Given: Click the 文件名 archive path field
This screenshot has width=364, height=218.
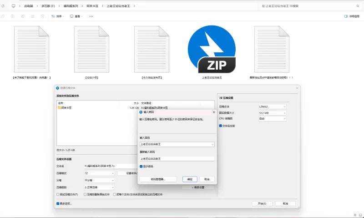Looking at the screenshot, I should [111, 166].
